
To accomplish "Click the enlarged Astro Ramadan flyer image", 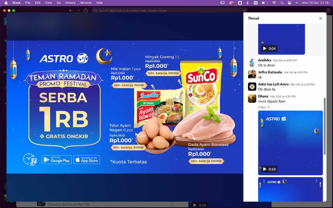I will click(125, 107).
